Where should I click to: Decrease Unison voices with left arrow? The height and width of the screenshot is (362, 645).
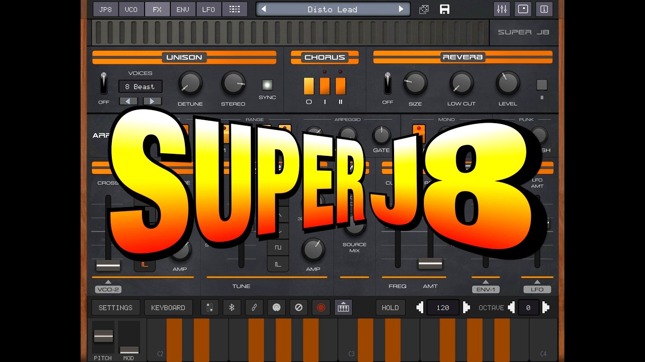coord(128,101)
